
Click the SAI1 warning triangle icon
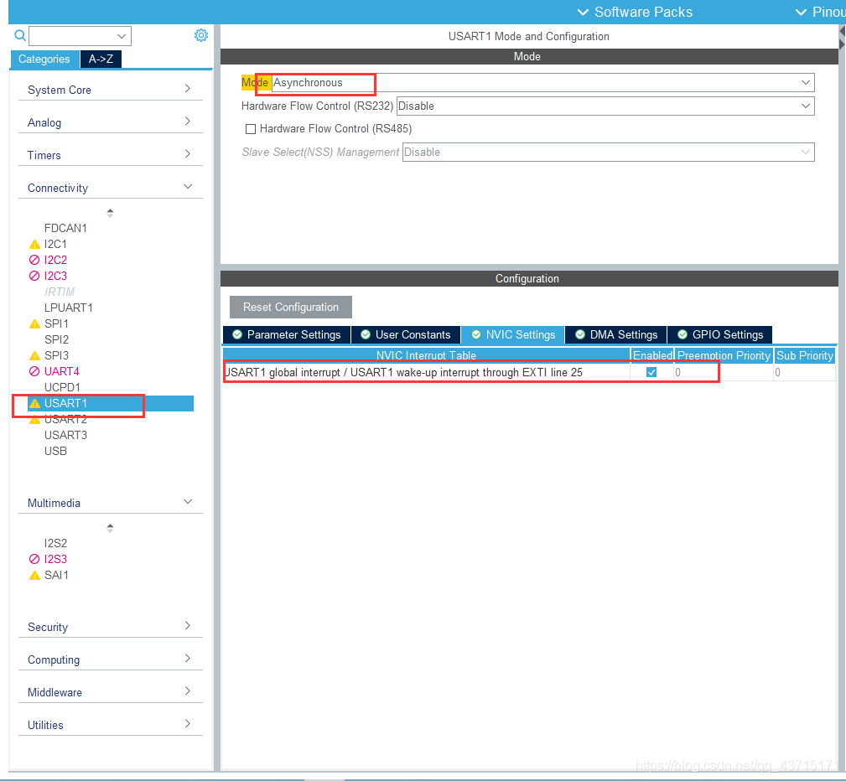[34, 575]
